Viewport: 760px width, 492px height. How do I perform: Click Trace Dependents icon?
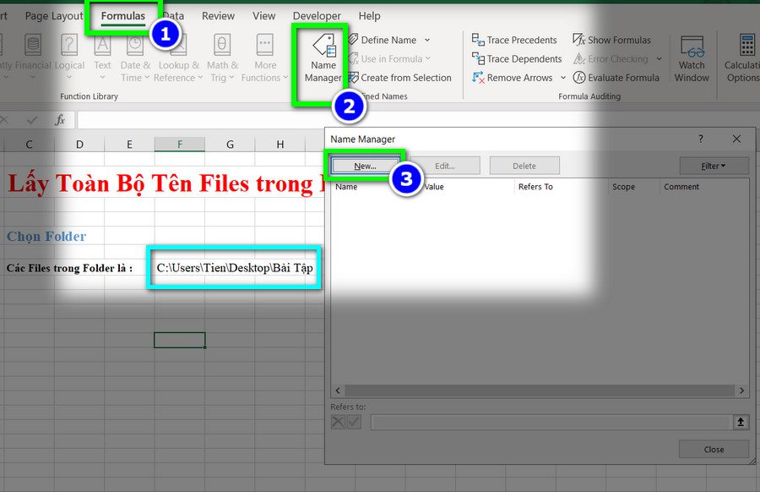478,58
